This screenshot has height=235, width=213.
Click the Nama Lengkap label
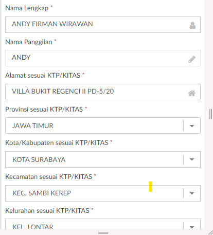[27, 8]
